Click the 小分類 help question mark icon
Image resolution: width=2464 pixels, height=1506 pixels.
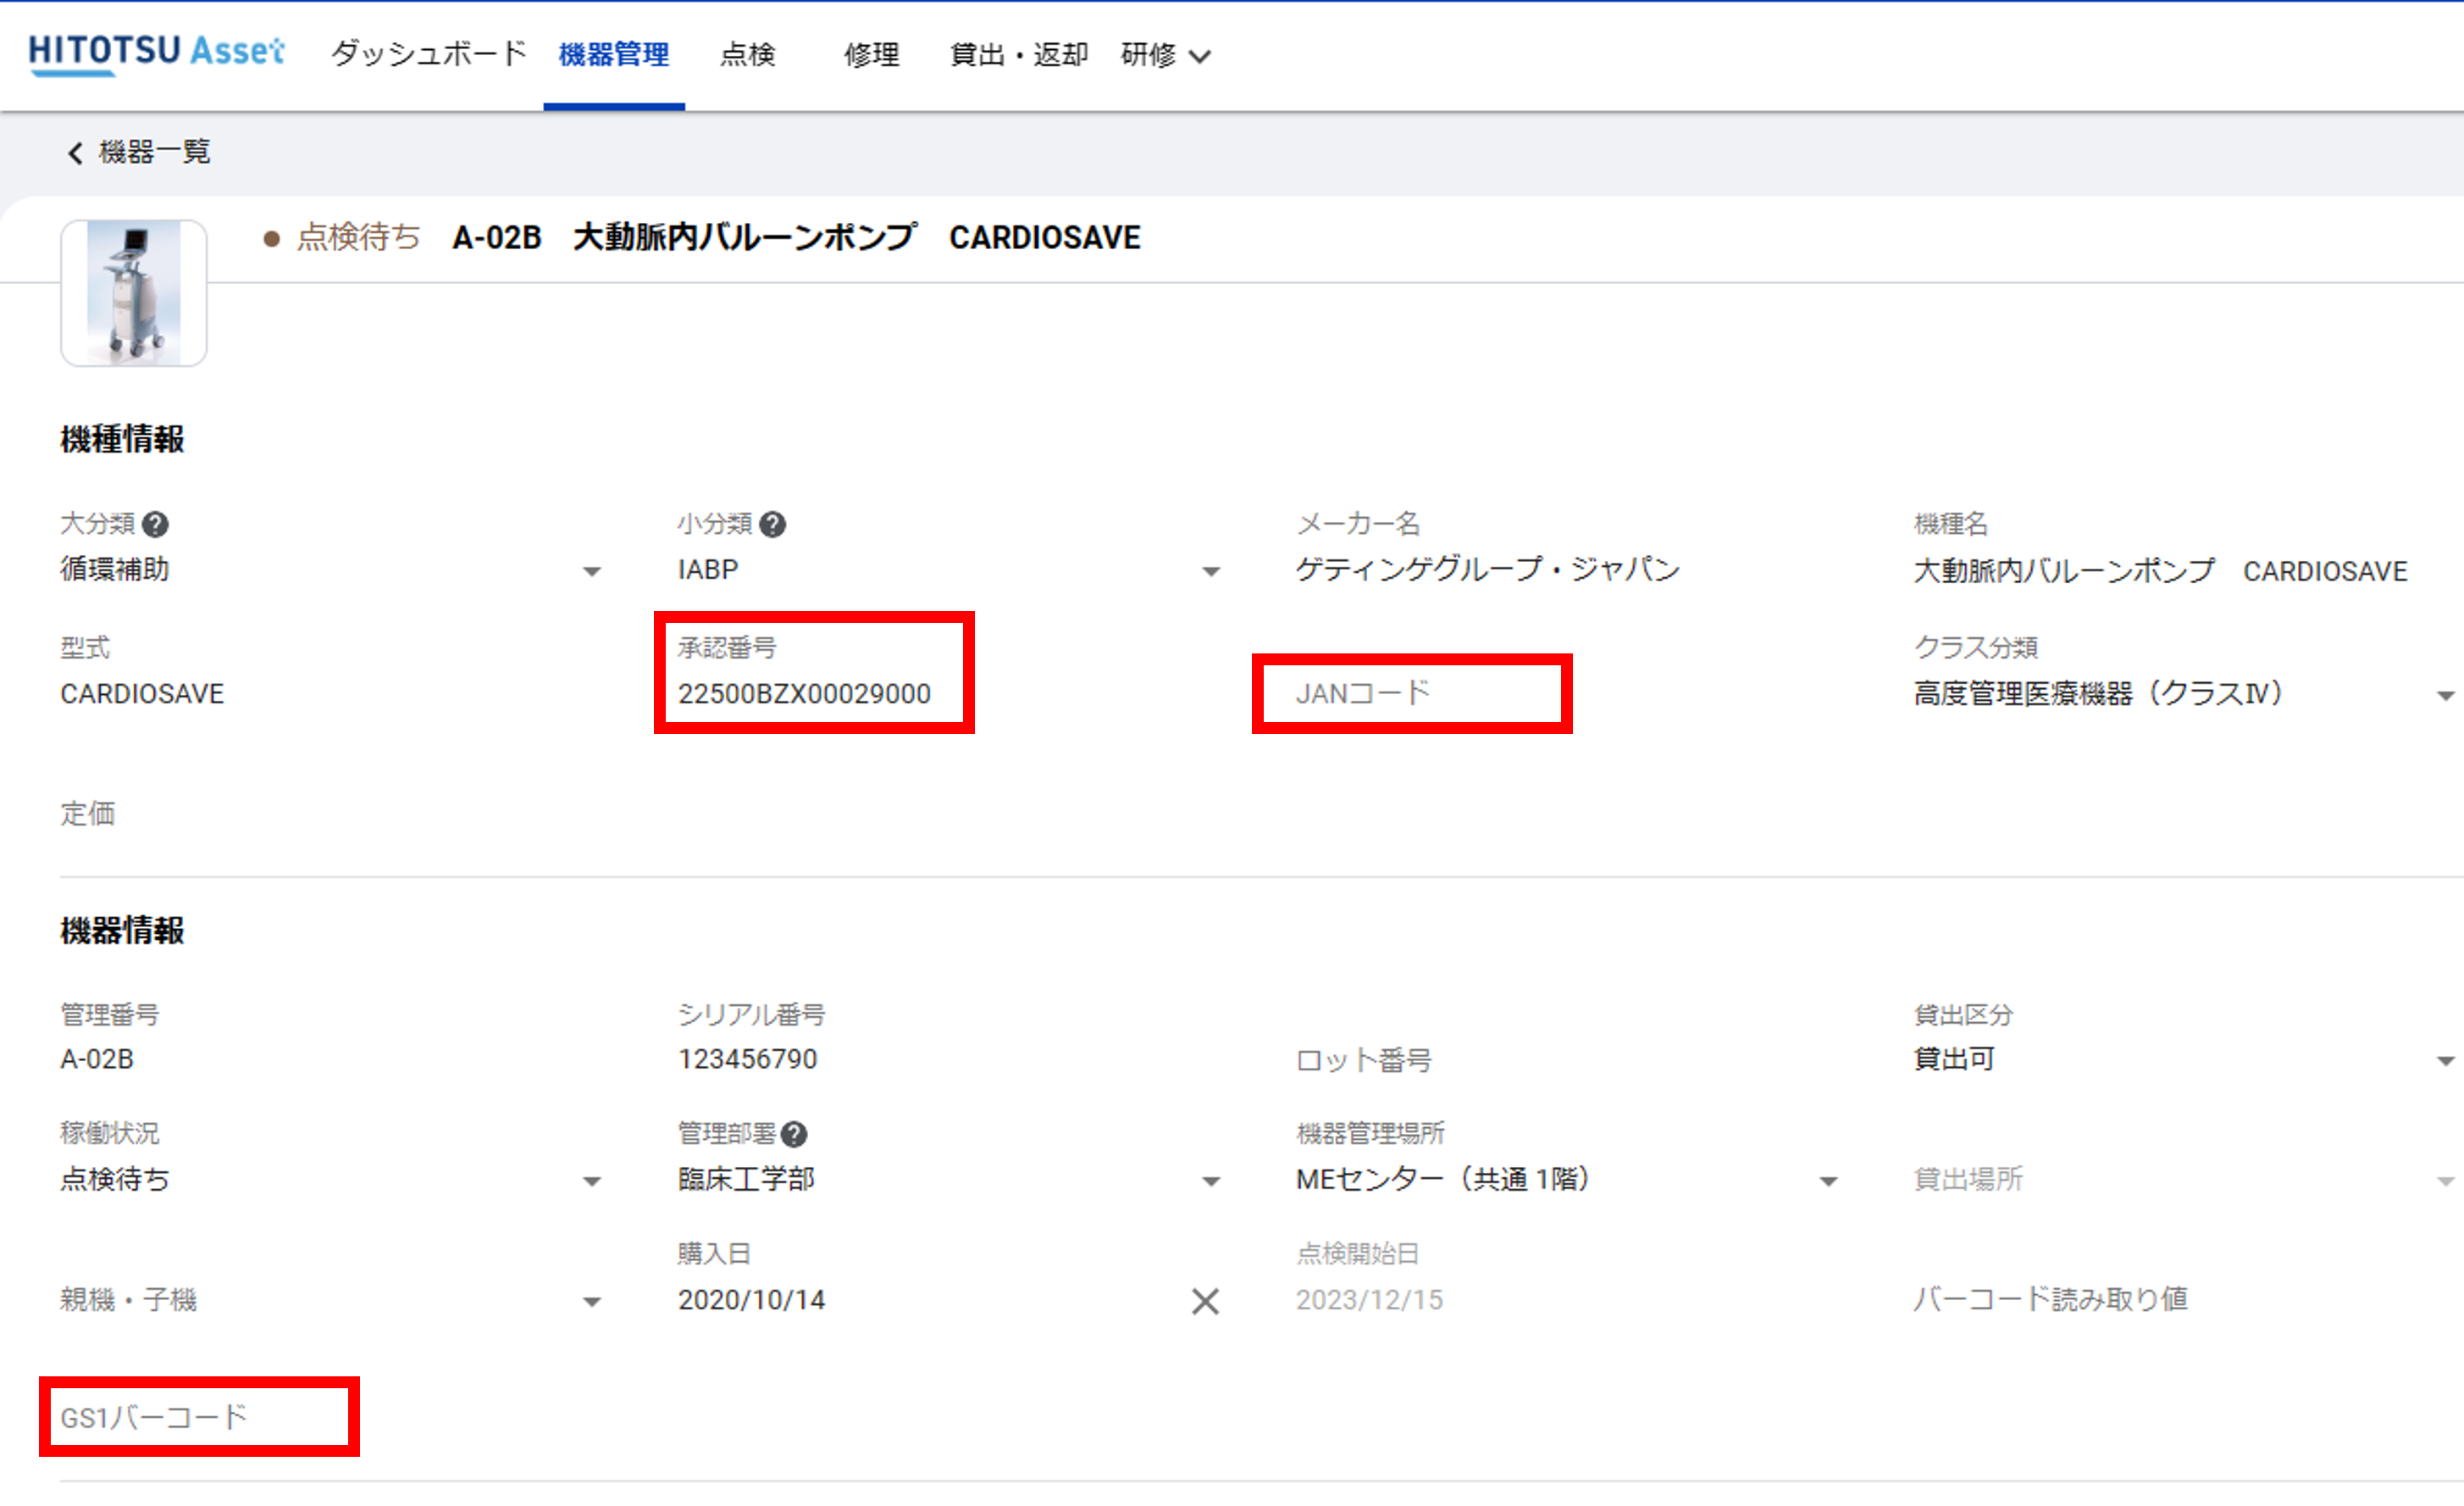click(x=772, y=525)
